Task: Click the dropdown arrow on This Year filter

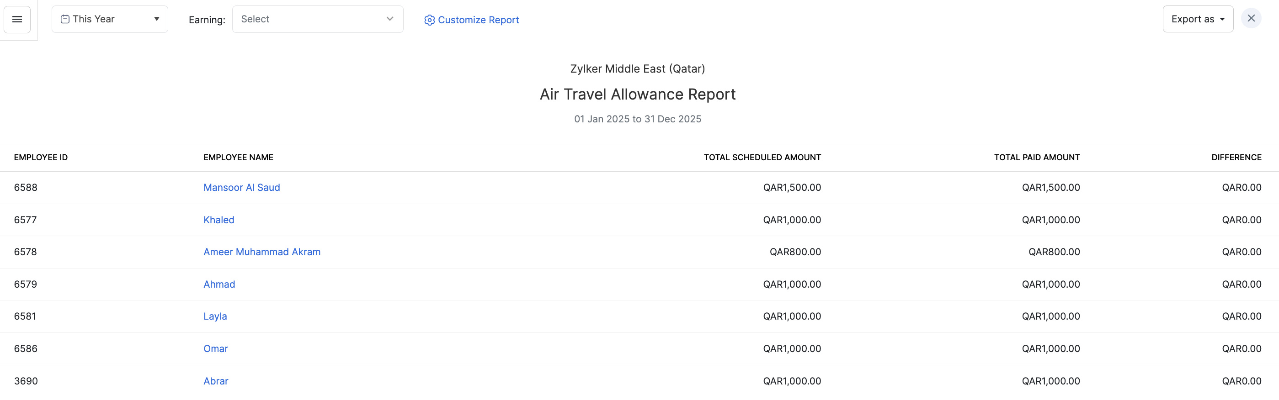Action: (156, 19)
